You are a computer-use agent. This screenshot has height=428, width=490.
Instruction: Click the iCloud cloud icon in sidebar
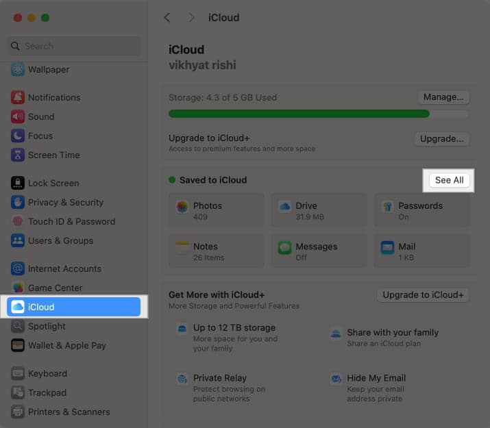coord(18,307)
